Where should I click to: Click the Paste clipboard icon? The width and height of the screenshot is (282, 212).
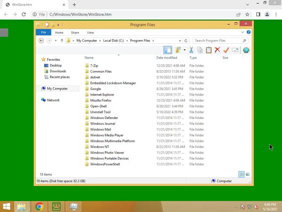click(x=209, y=50)
